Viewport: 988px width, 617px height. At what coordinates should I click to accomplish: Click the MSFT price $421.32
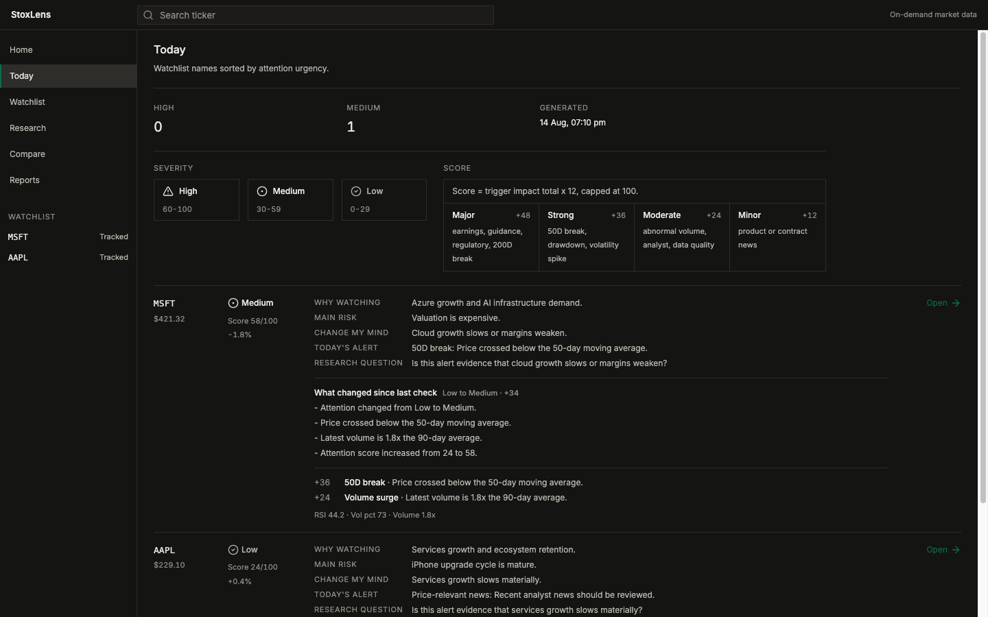169,319
